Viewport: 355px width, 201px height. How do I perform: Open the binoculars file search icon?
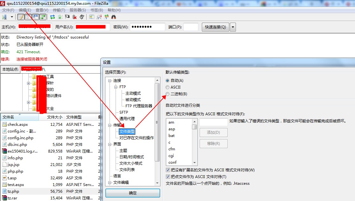pyautogui.click(x=114, y=17)
